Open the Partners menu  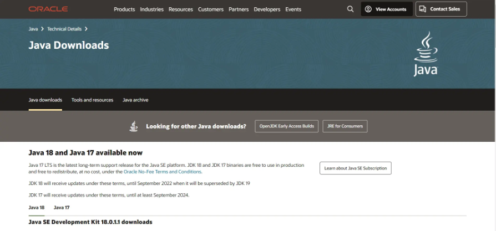click(239, 9)
